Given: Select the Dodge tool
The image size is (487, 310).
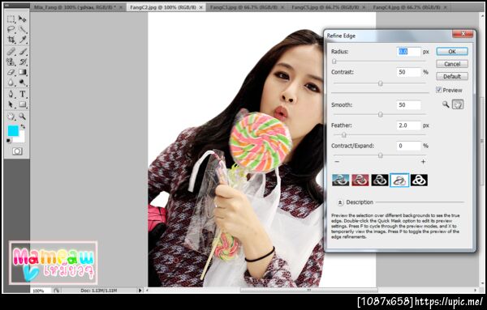Looking at the screenshot, I should (23, 83).
